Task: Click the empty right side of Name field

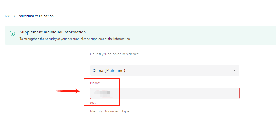Action: pos(200,93)
